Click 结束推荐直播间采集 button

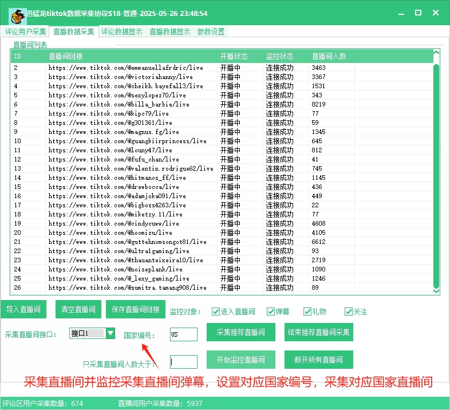pos(318,332)
